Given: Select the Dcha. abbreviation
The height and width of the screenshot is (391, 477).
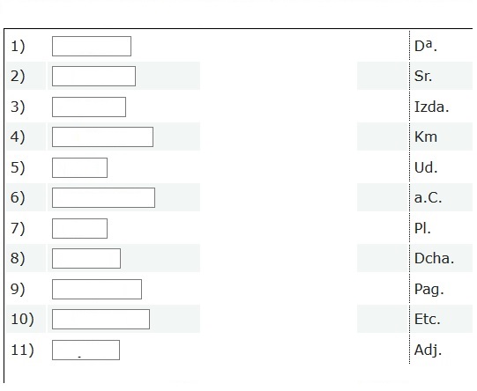Looking at the screenshot, I should [434, 258].
